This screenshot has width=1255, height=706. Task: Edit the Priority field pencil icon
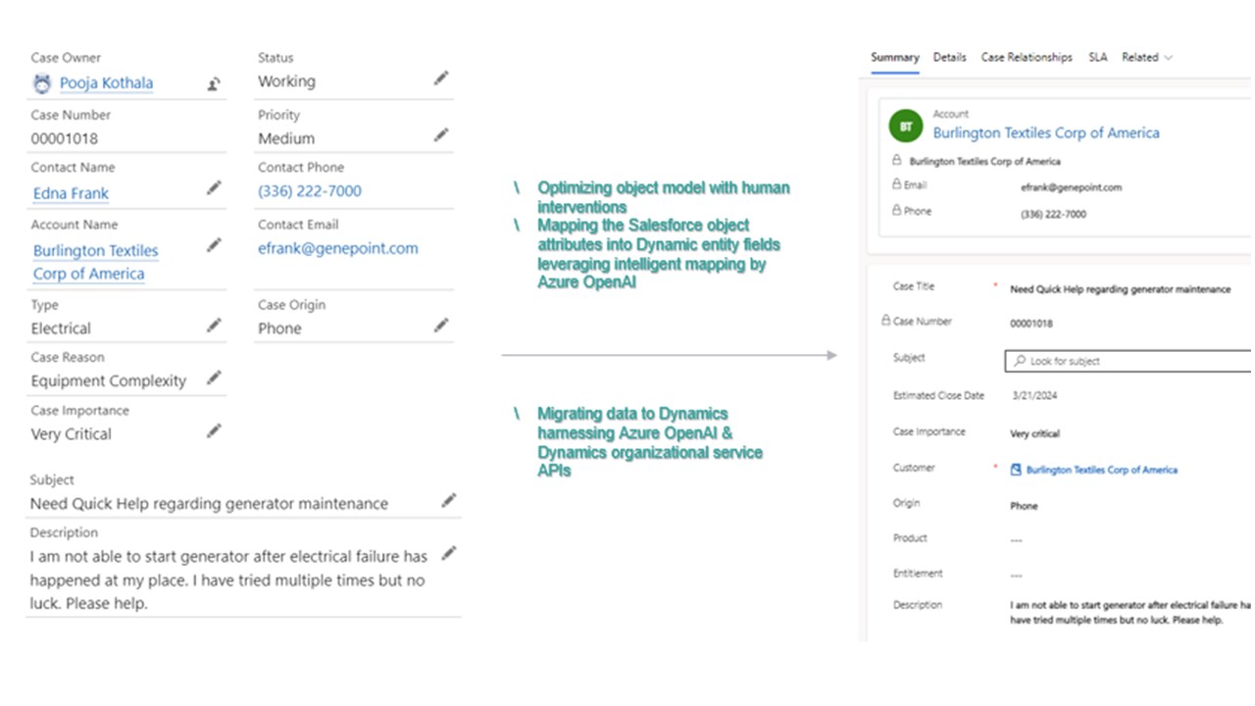click(x=441, y=135)
